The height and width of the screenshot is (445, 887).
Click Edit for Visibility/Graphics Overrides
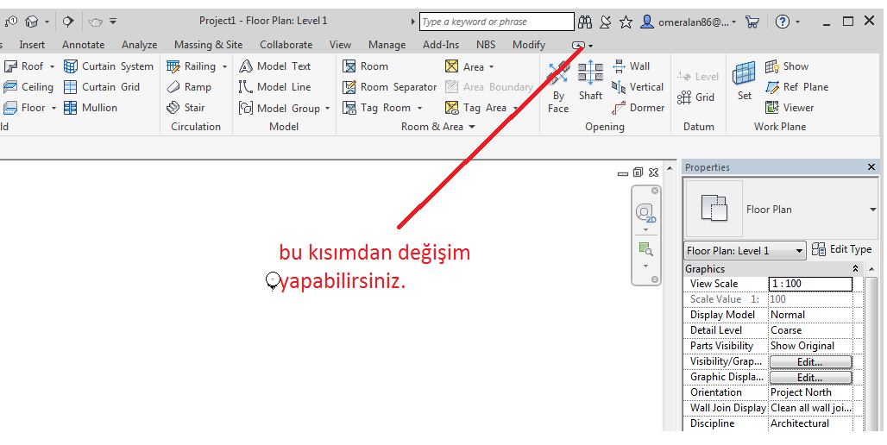810,362
